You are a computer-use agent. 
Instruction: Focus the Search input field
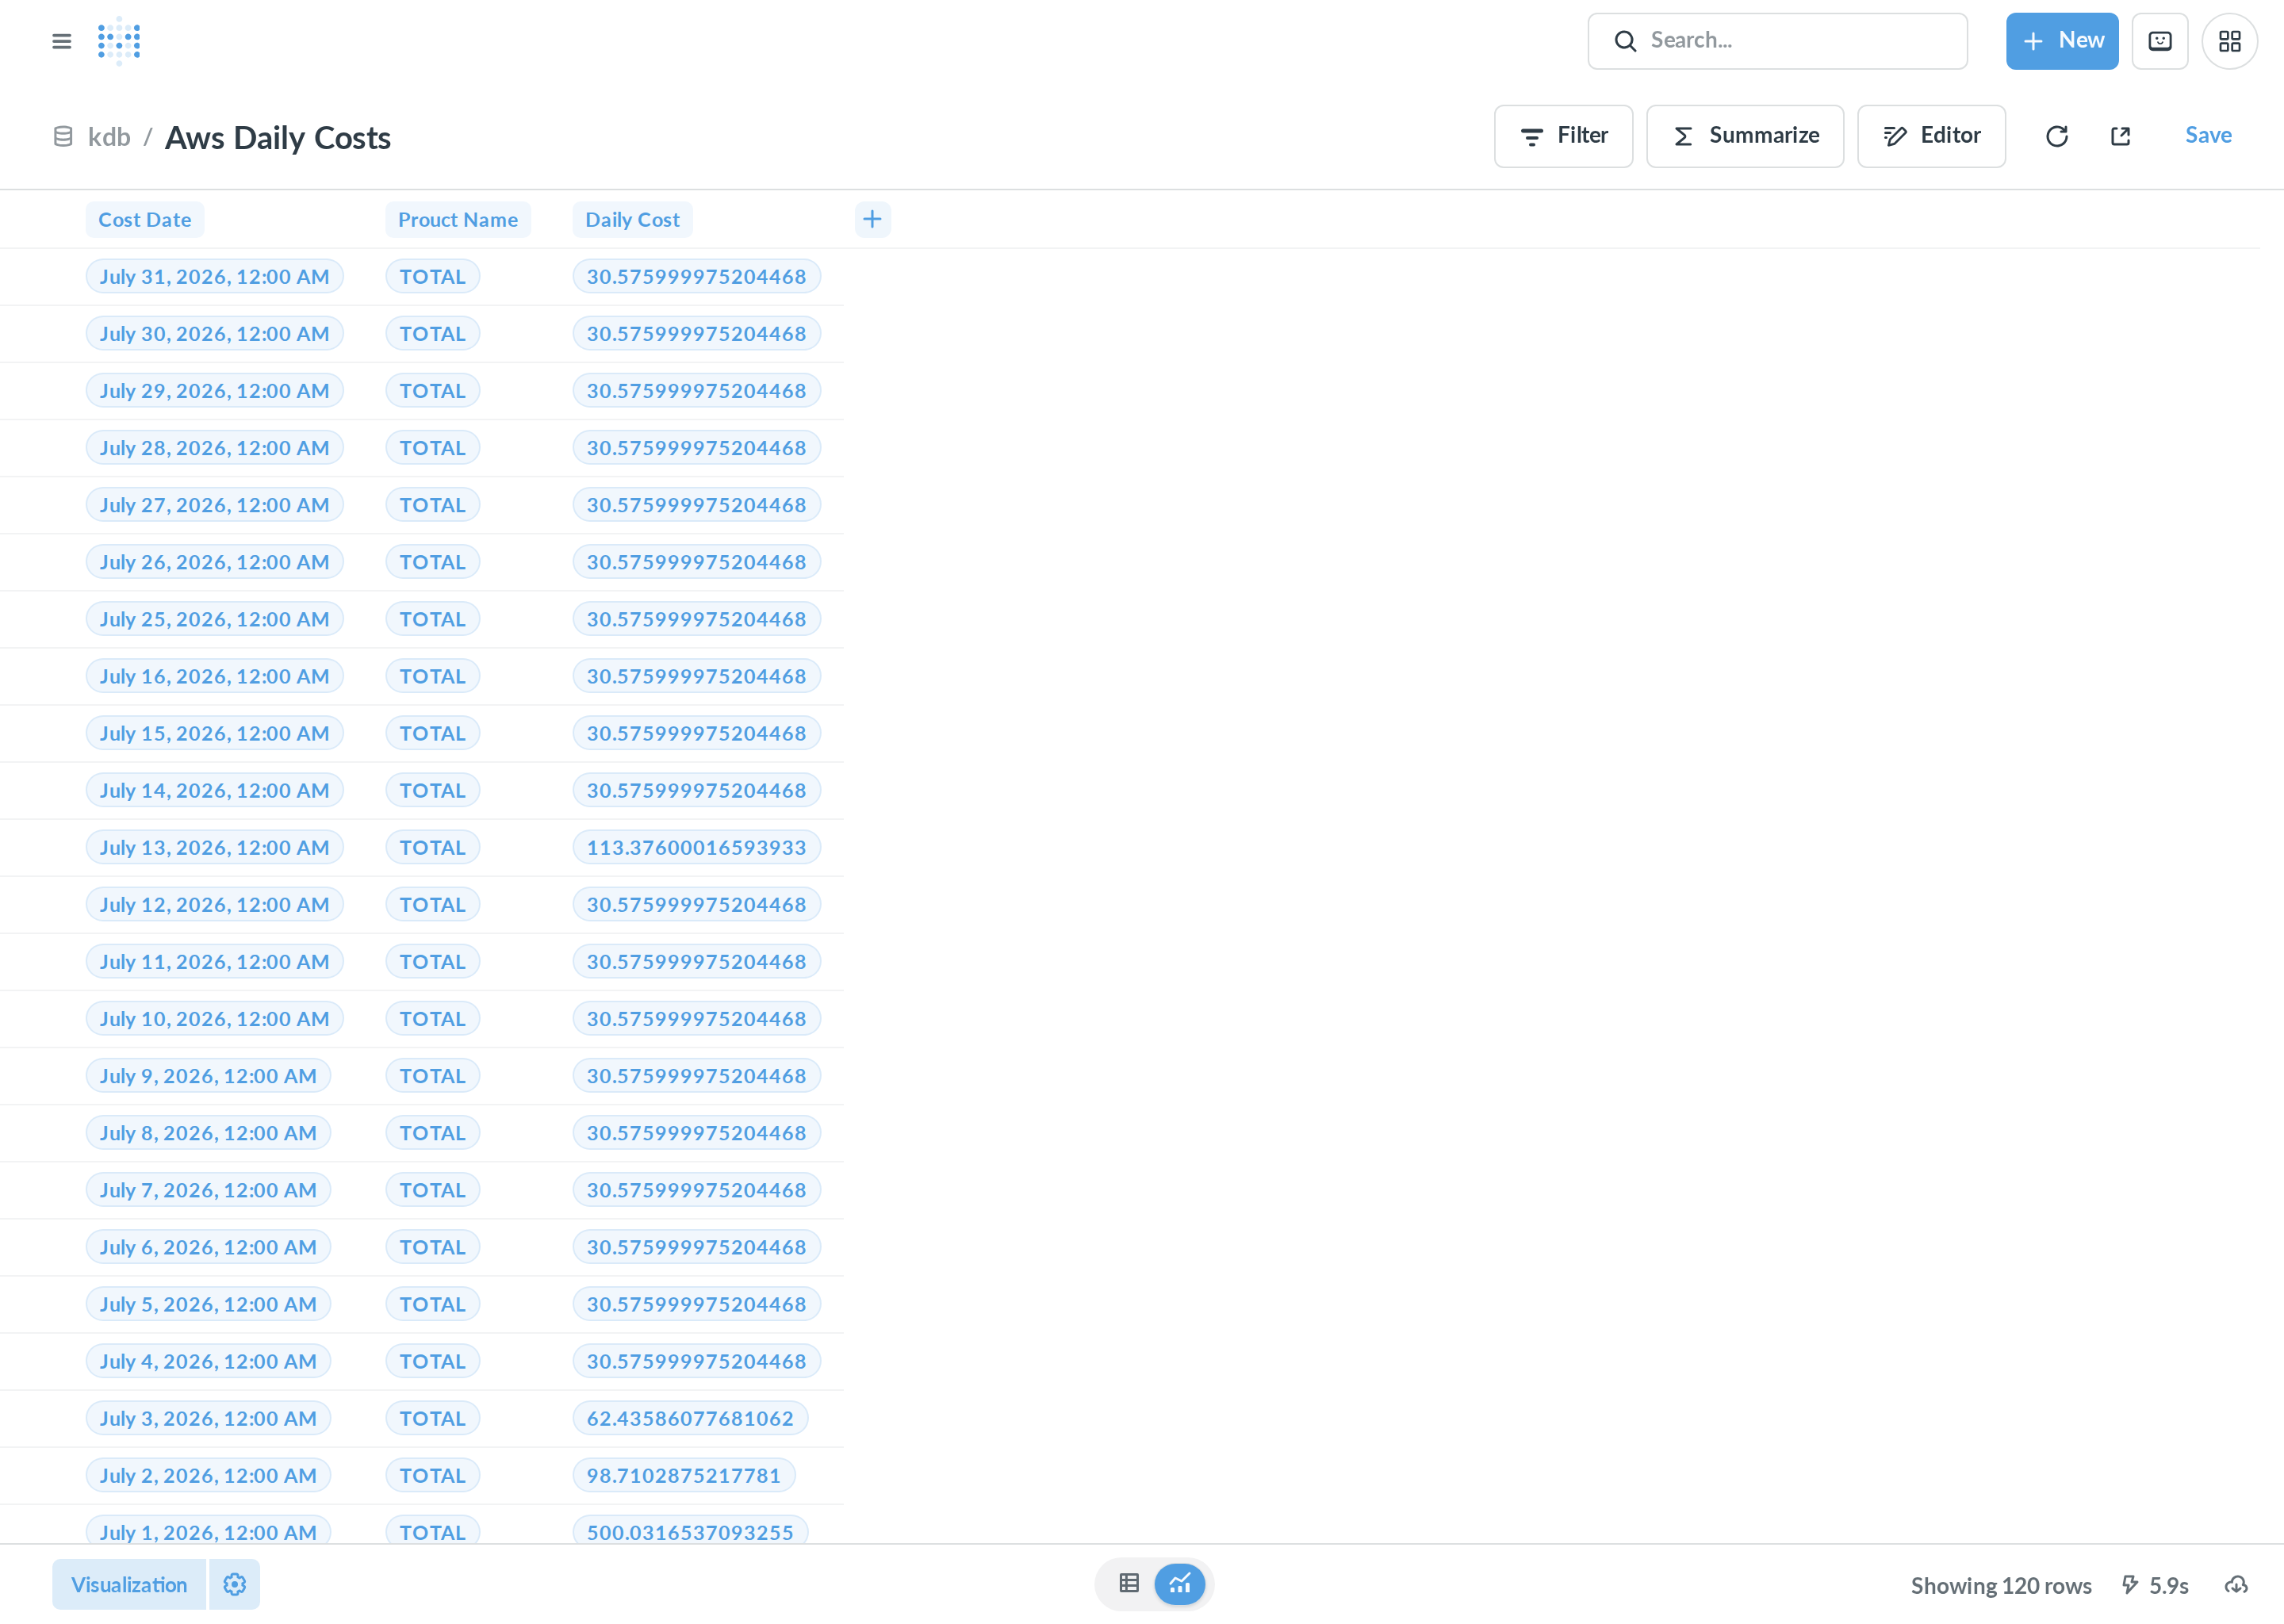click(x=1777, y=41)
